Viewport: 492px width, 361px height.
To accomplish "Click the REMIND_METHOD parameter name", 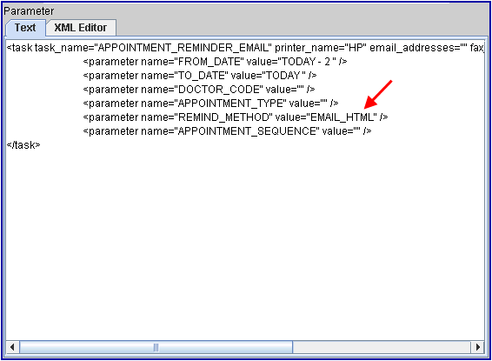I will click(223, 117).
